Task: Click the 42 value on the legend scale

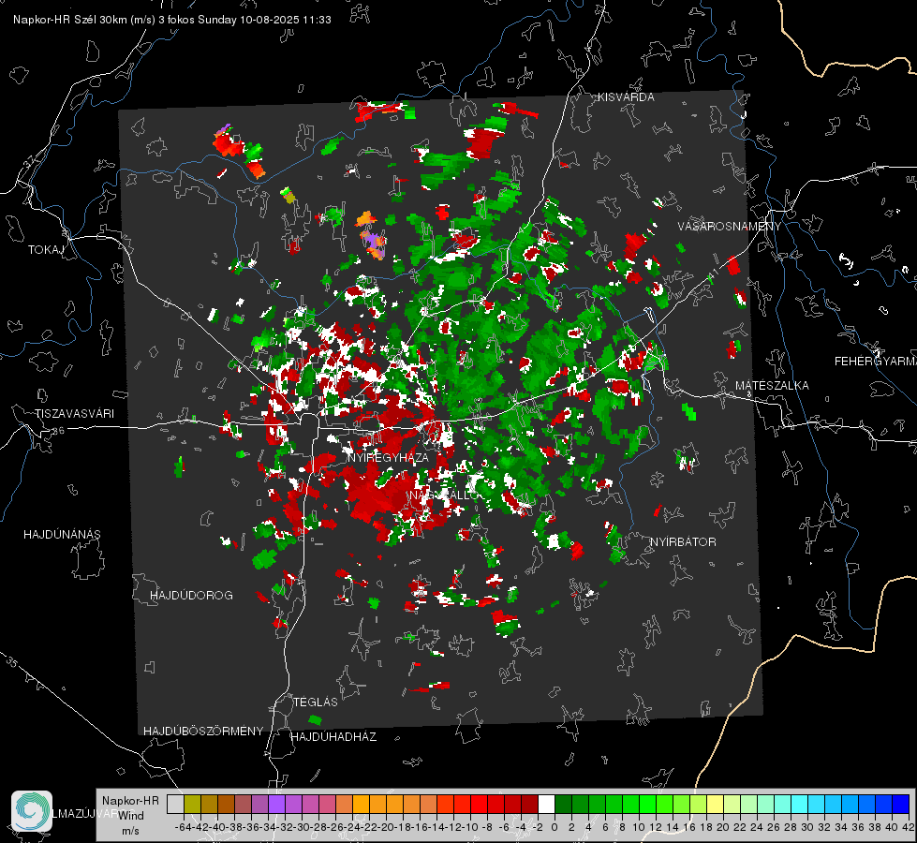Action: (908, 827)
